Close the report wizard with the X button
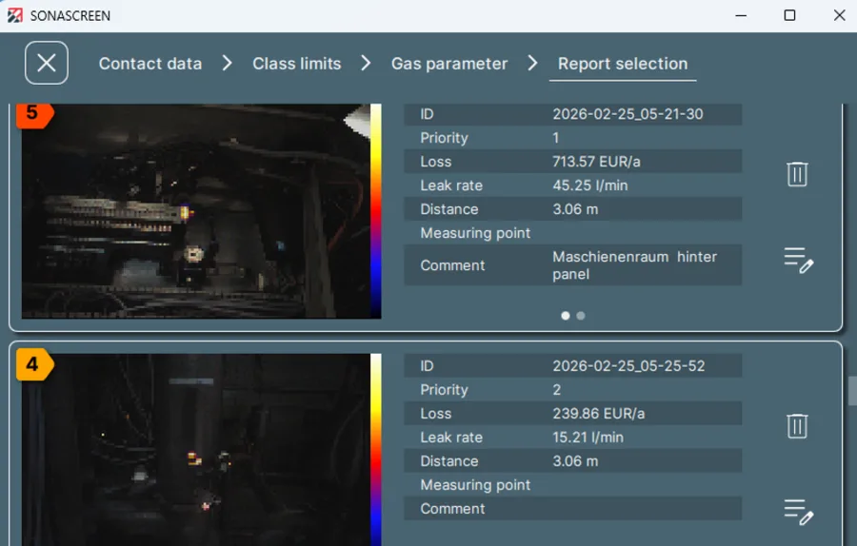Screen dimensions: 857x546 click(47, 63)
